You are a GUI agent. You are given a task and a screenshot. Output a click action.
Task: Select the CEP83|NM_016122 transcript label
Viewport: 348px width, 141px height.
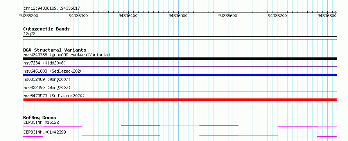pyautogui.click(x=41, y=122)
